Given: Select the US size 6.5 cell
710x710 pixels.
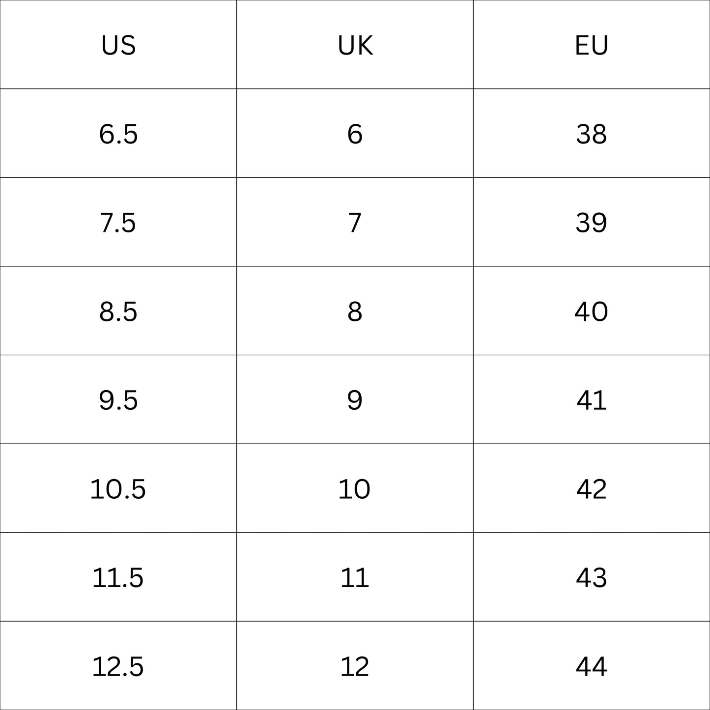Looking at the screenshot, I should click(118, 134).
